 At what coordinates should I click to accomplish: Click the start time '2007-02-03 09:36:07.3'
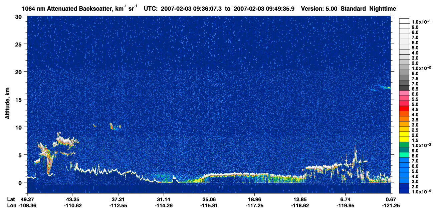tap(192, 9)
